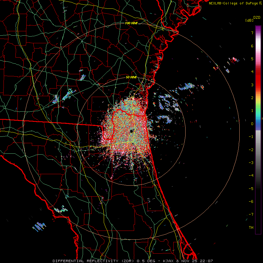Screen dimensions: 263x263
Task: Click the 100 NMI range ring label
Action: coord(131,23)
